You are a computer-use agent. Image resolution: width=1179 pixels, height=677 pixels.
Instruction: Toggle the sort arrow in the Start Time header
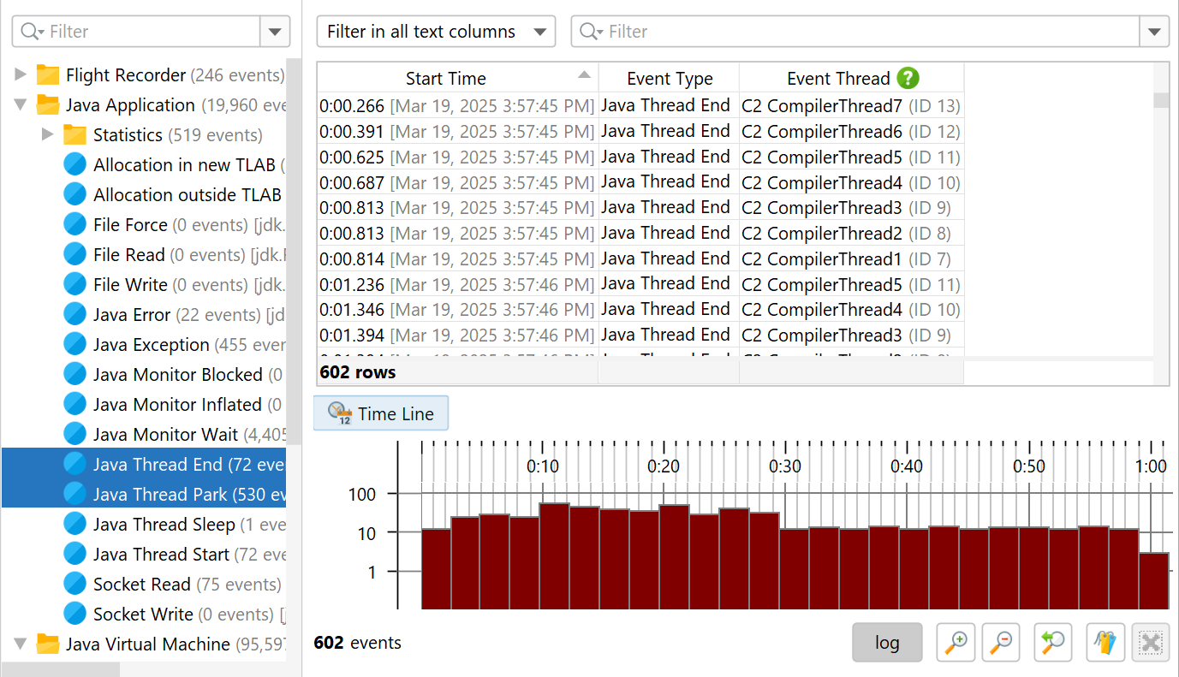(x=584, y=75)
